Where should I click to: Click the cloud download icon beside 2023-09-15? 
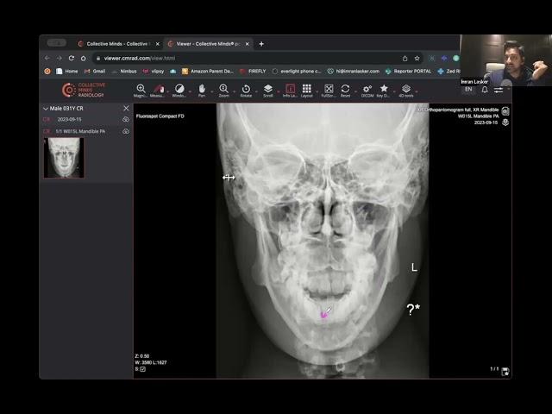[126, 120]
